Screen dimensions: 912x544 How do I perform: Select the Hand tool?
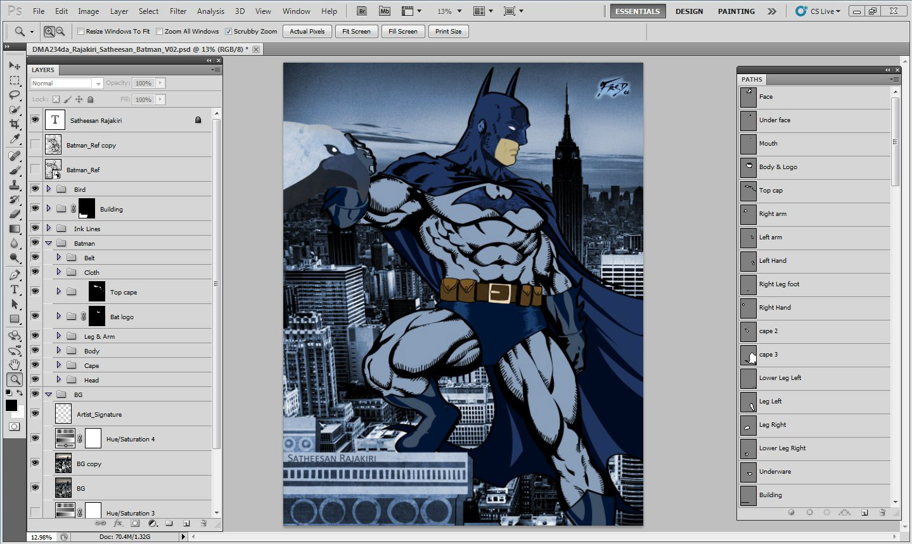15,365
